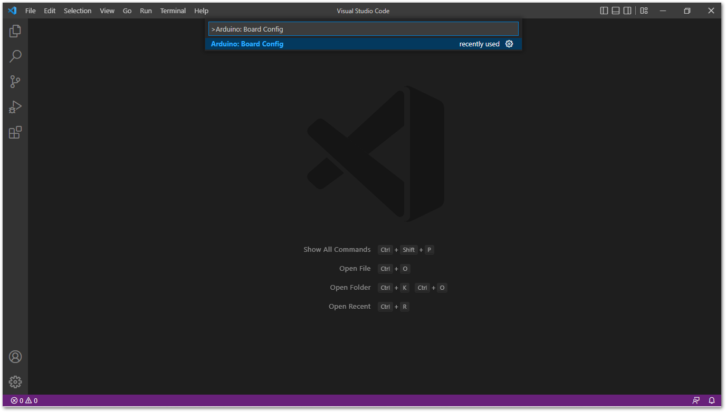Click the feedback icon in status bar
Viewport: 726px width, 412px height.
(x=696, y=400)
